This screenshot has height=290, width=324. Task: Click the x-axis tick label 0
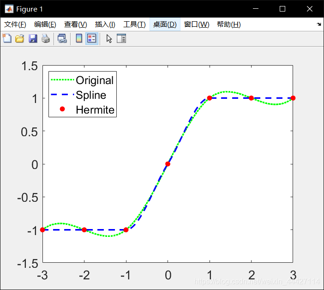pos(168,275)
